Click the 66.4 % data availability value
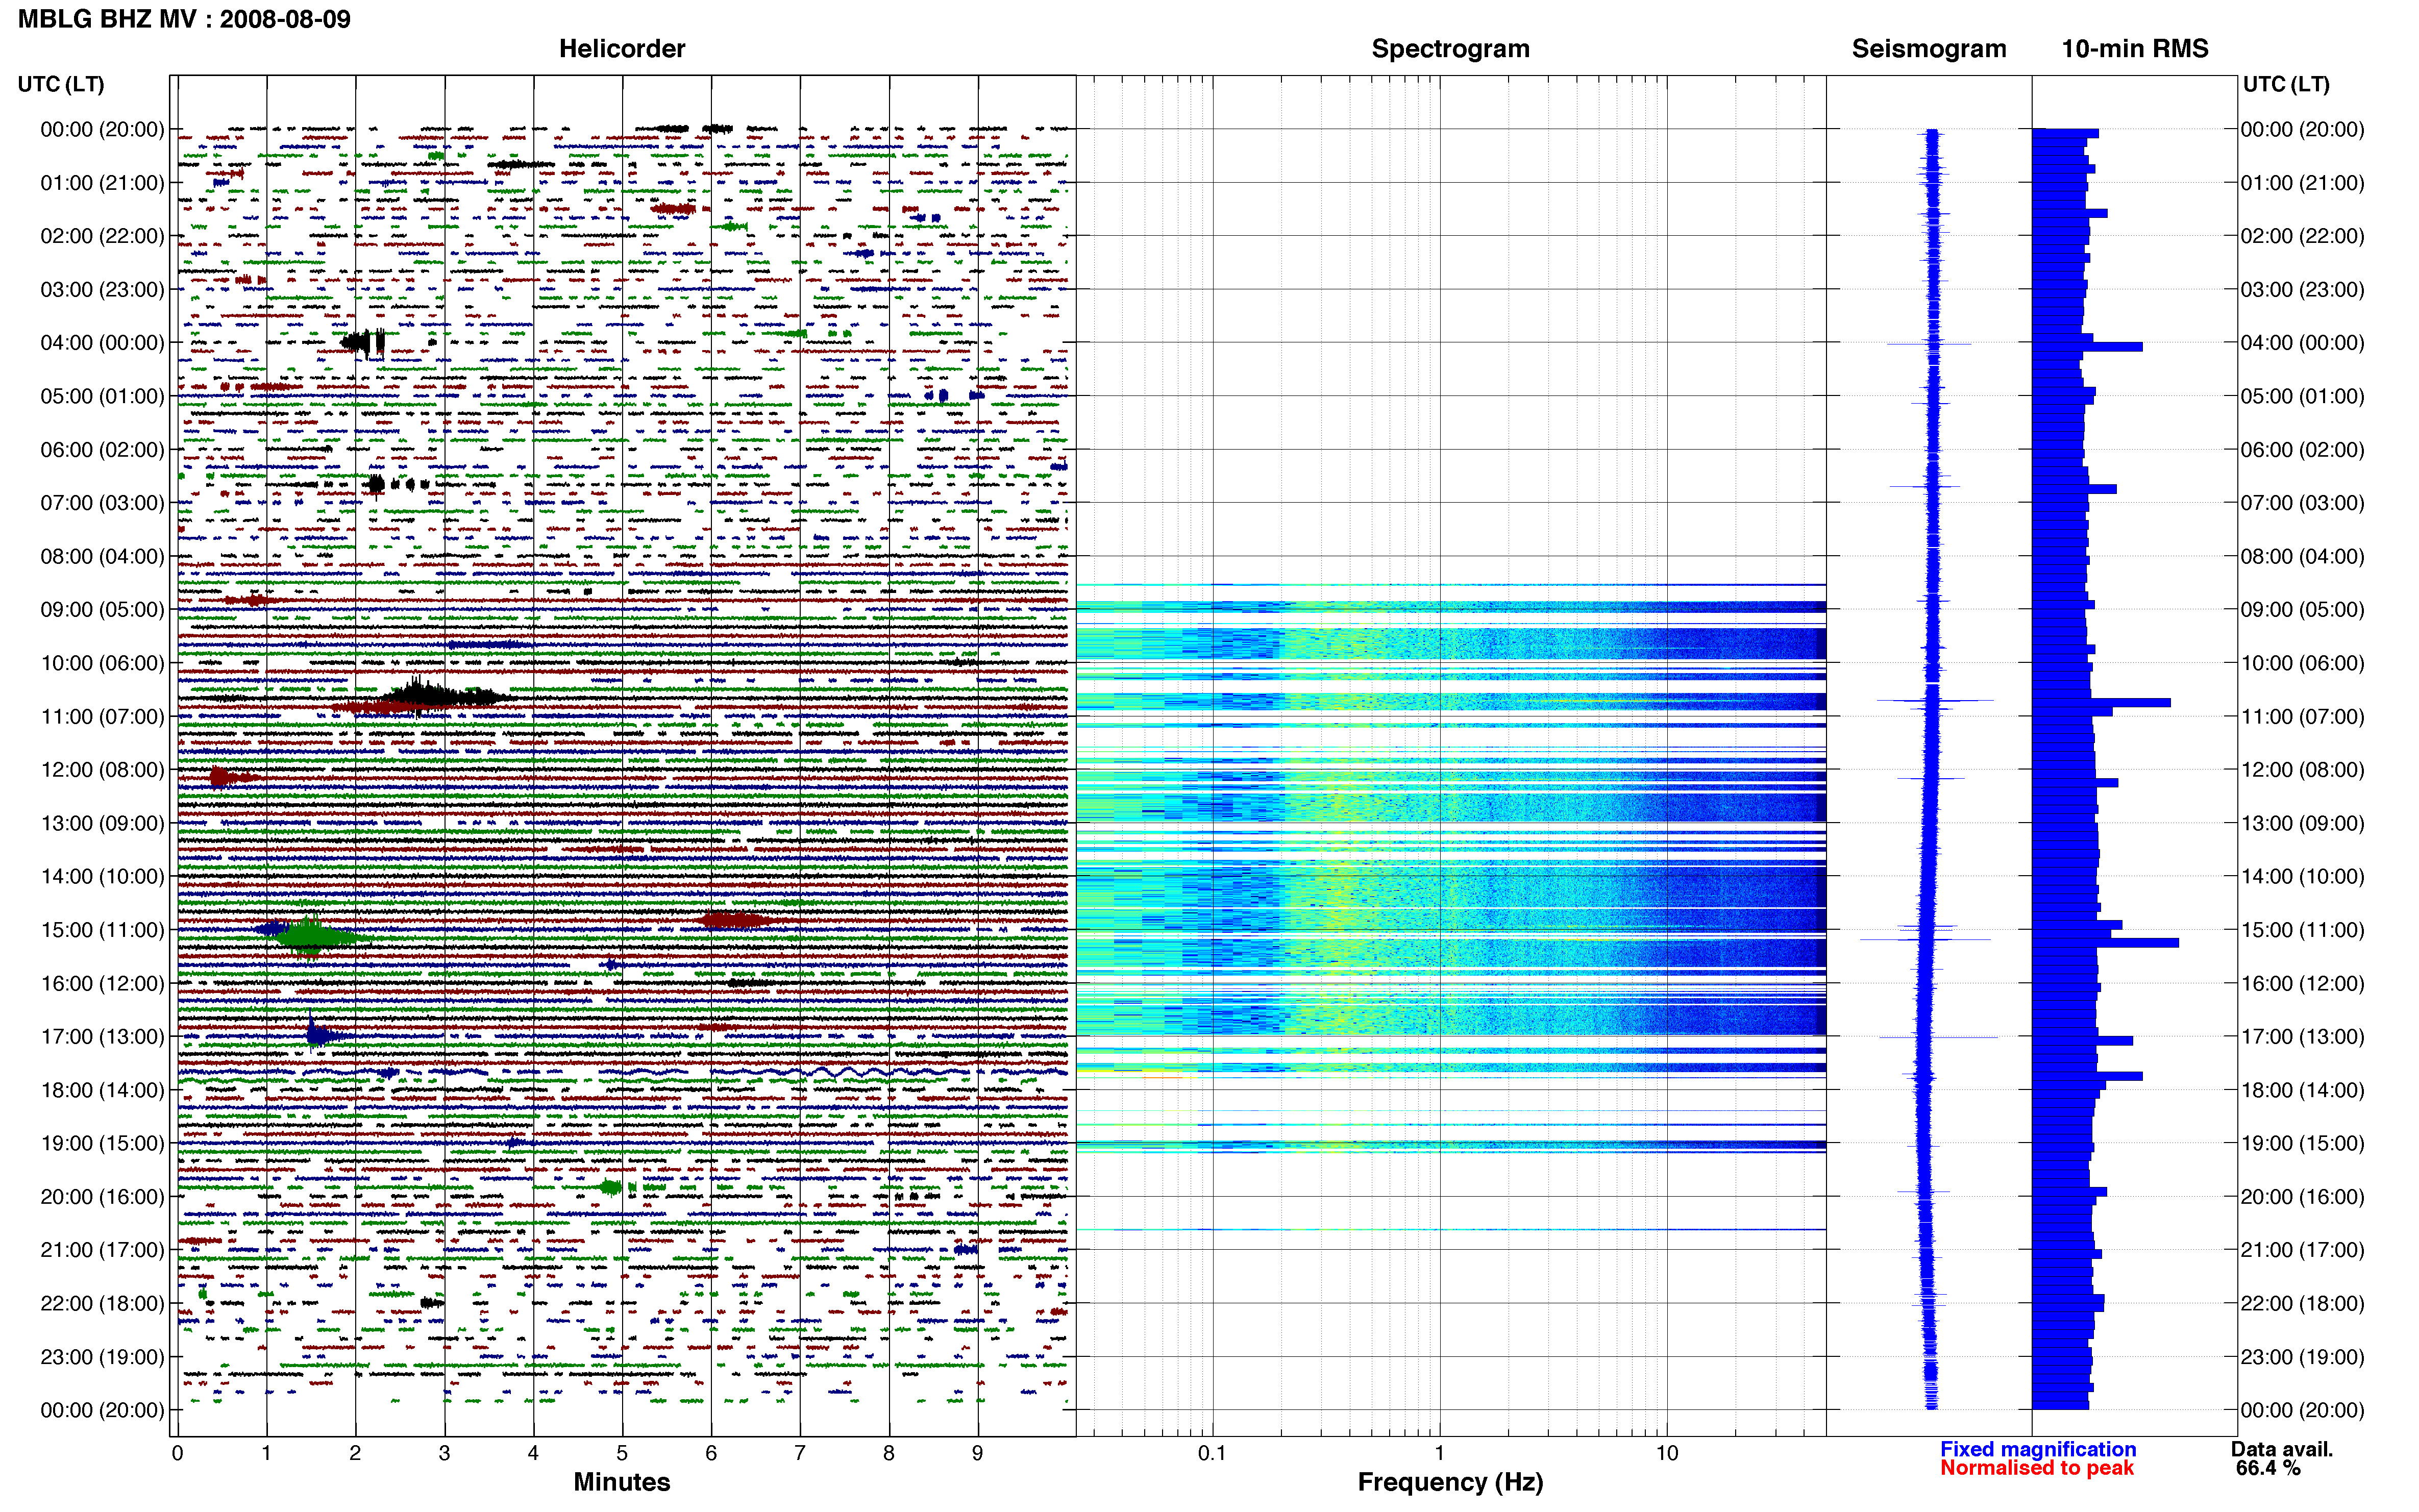The width and height of the screenshot is (2419, 1512). click(2268, 1468)
